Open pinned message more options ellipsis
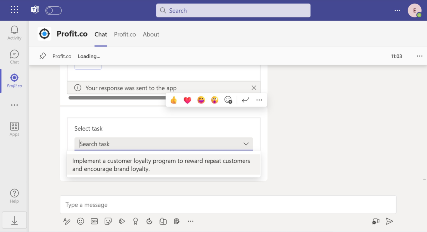 pos(420,56)
